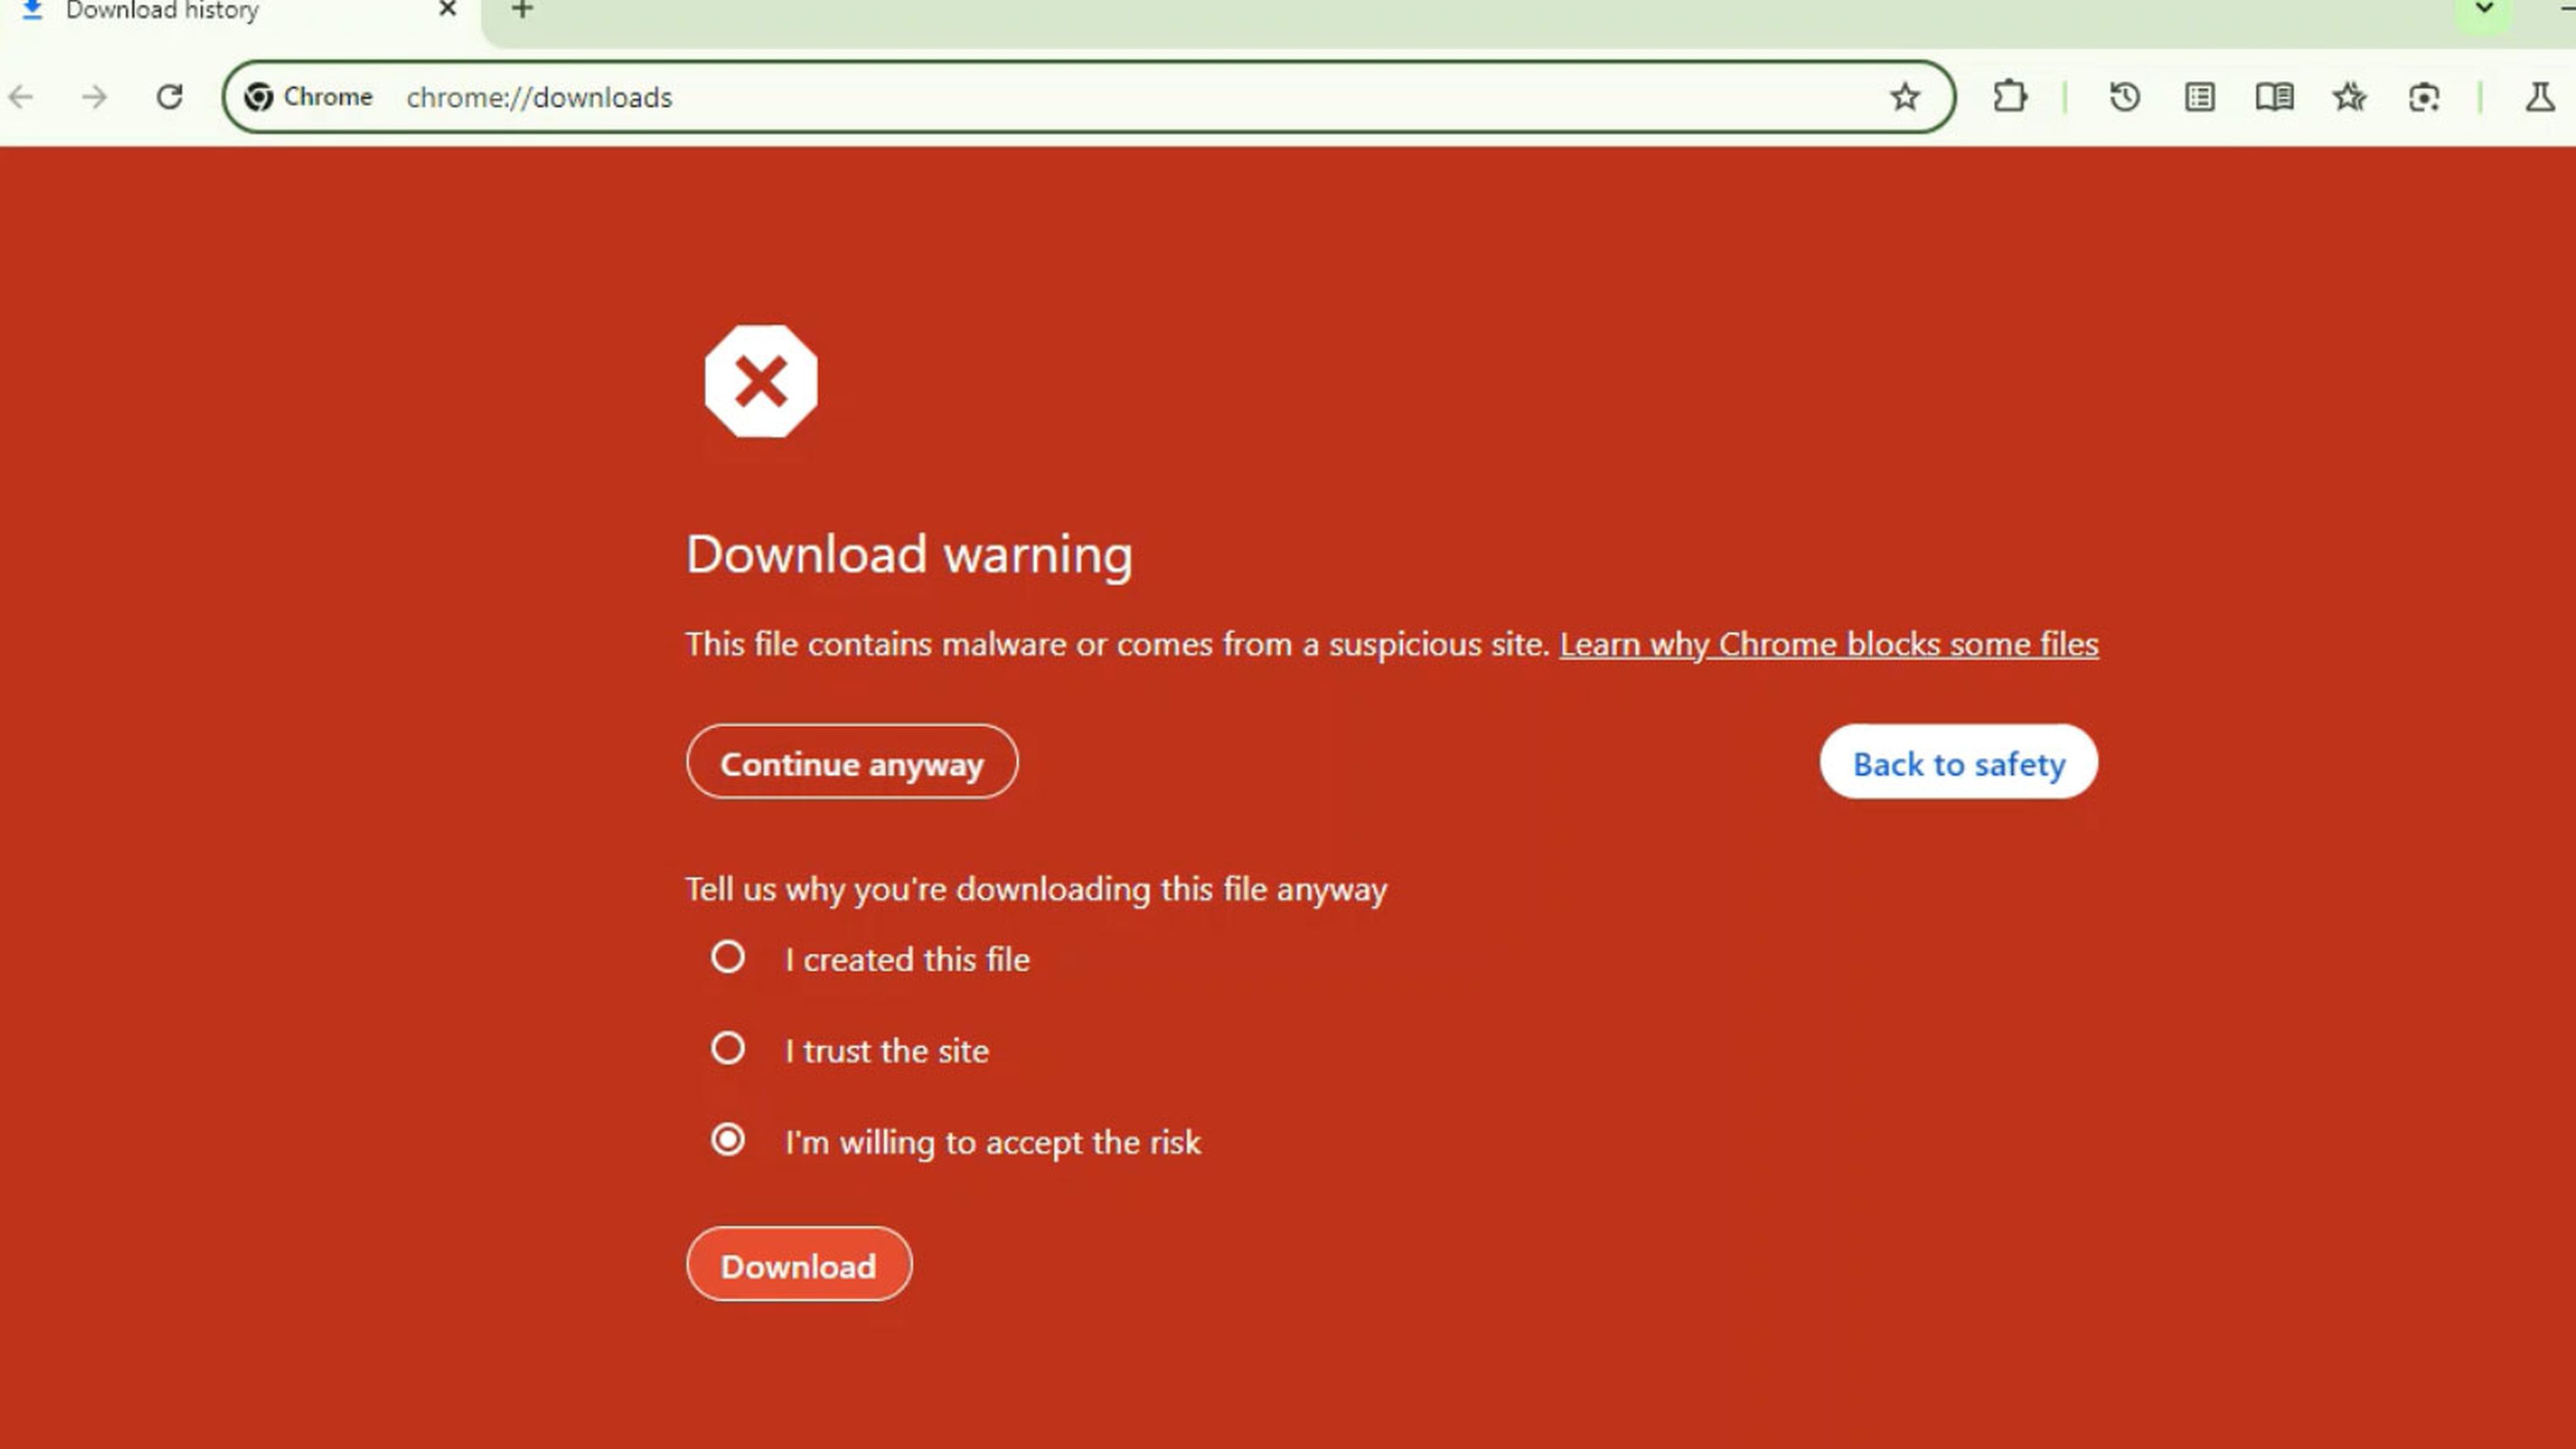Open the open-book toolbar icon
This screenshot has width=2576, height=1449.
(x=2274, y=97)
